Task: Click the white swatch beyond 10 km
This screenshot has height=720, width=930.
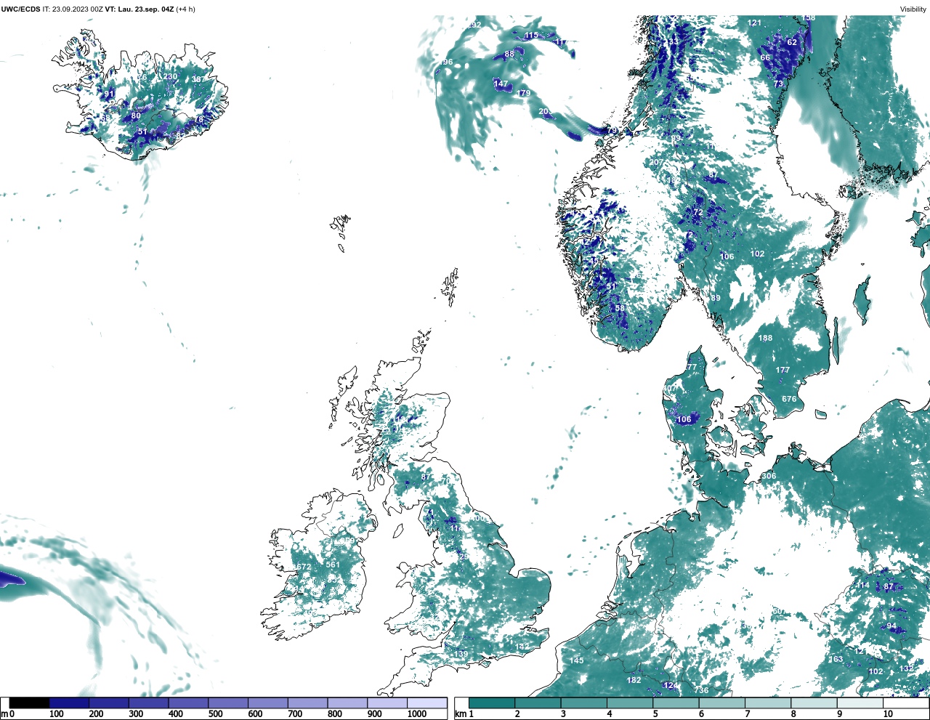Action: point(905,703)
